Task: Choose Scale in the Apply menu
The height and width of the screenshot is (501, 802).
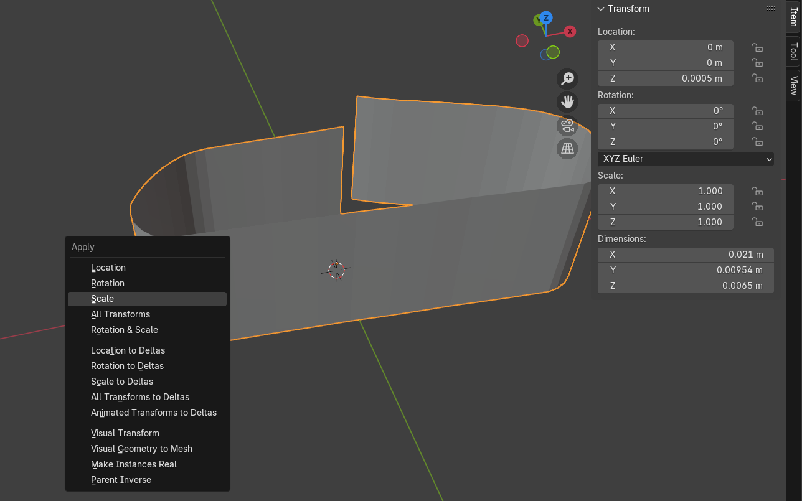Action: 102,299
